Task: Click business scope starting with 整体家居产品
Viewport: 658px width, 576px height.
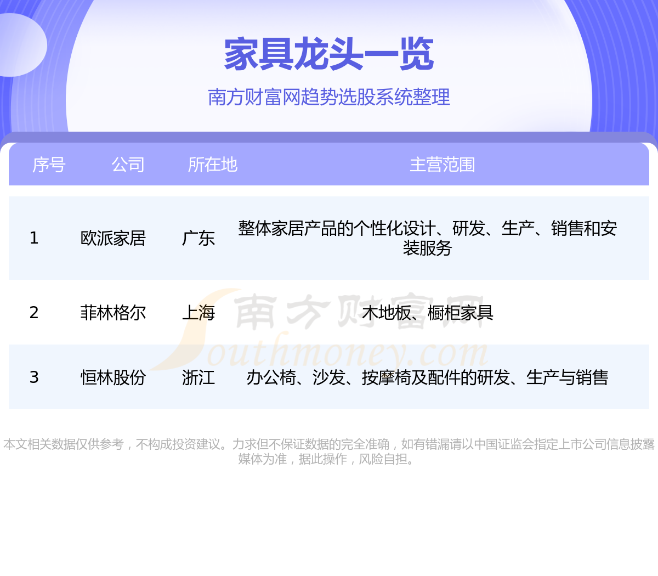Action: 427,238
